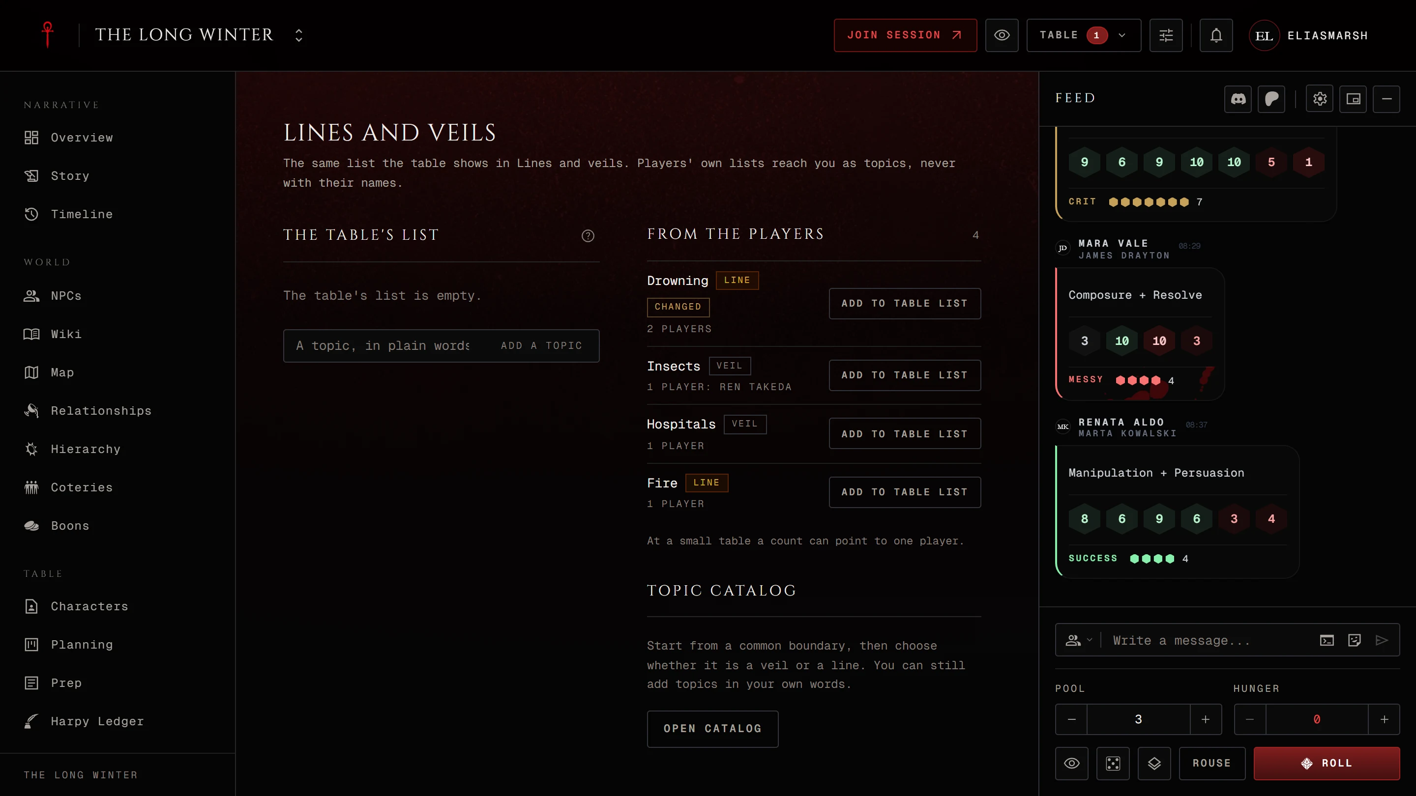This screenshot has width=1416, height=796.
Task: Increase the Hunger value
Action: (1384, 719)
